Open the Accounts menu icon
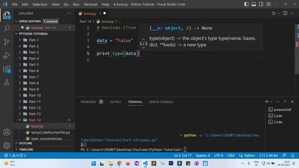The width and height of the screenshot is (299, 168). pyautogui.click(x=7, y=132)
